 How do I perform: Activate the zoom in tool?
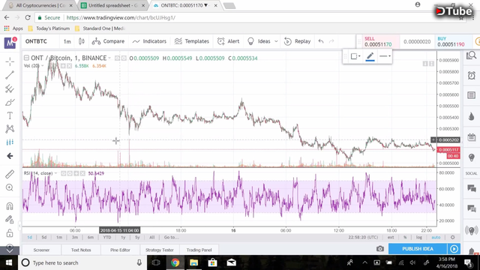point(10,187)
